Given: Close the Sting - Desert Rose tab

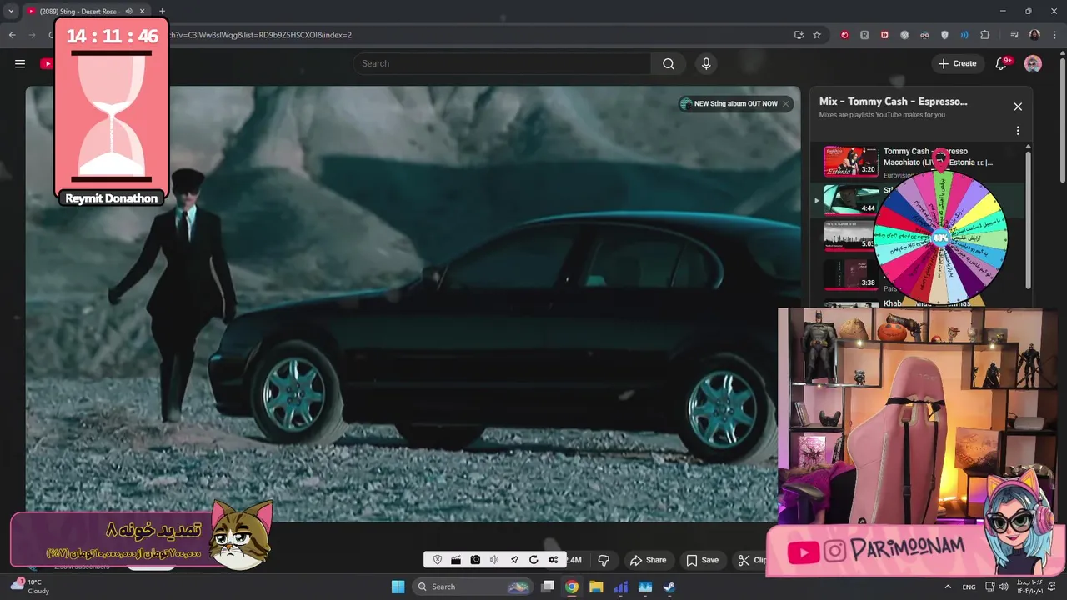Looking at the screenshot, I should [142, 12].
